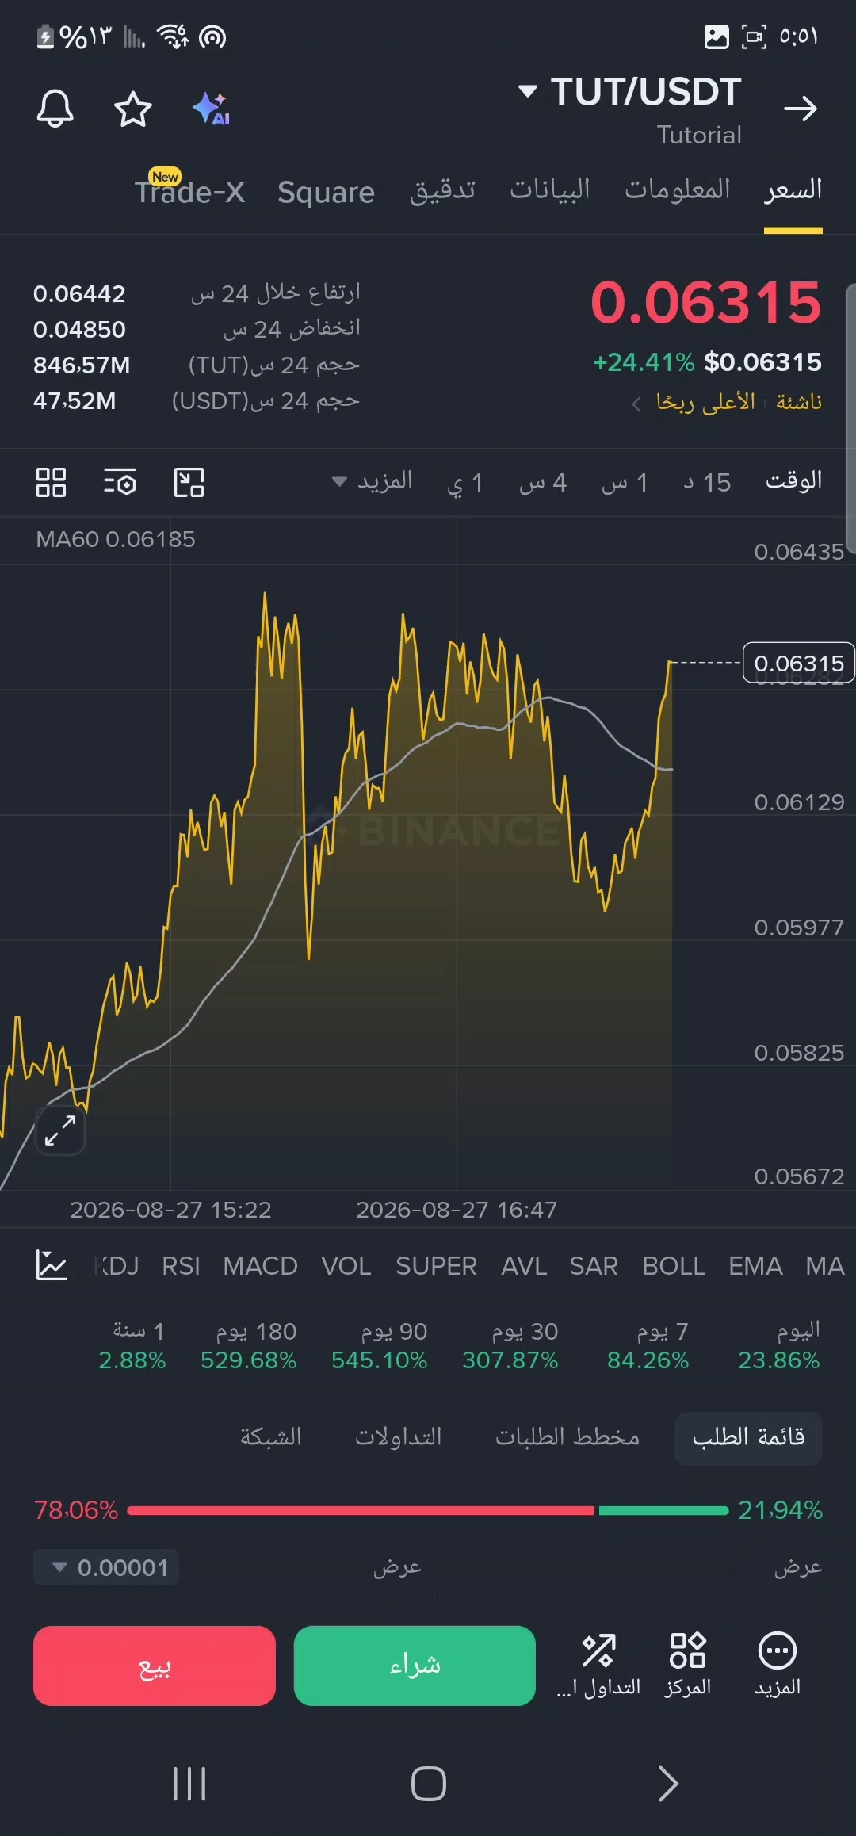The image size is (856, 1836).
Task: Tap the 846.57M TUT volume value
Action: (82, 365)
